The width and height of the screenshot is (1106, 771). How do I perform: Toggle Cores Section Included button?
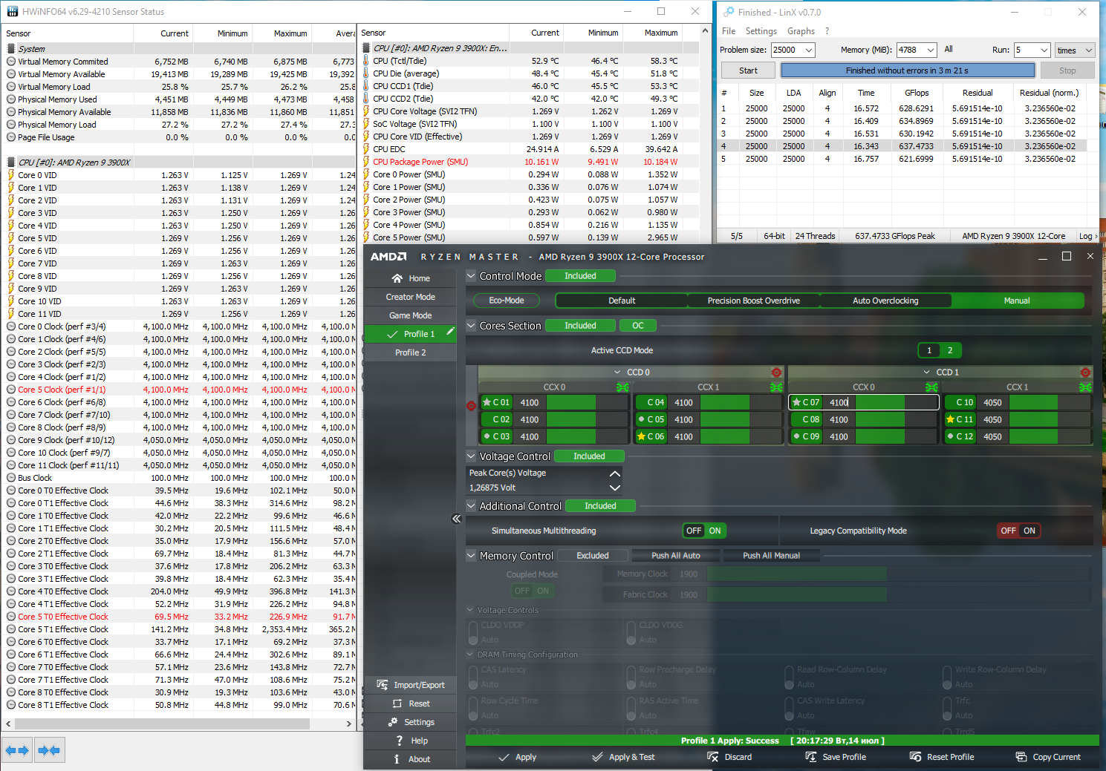click(580, 326)
